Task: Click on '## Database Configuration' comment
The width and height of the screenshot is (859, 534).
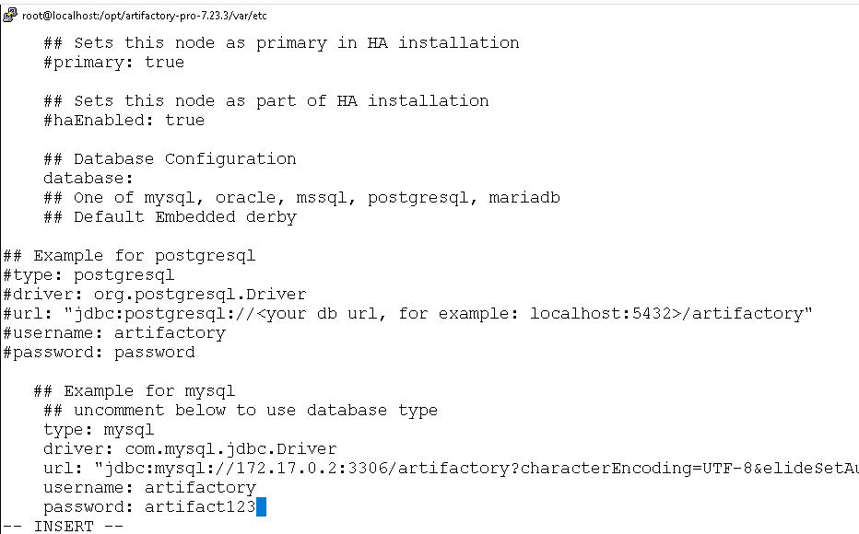Action: [170, 159]
